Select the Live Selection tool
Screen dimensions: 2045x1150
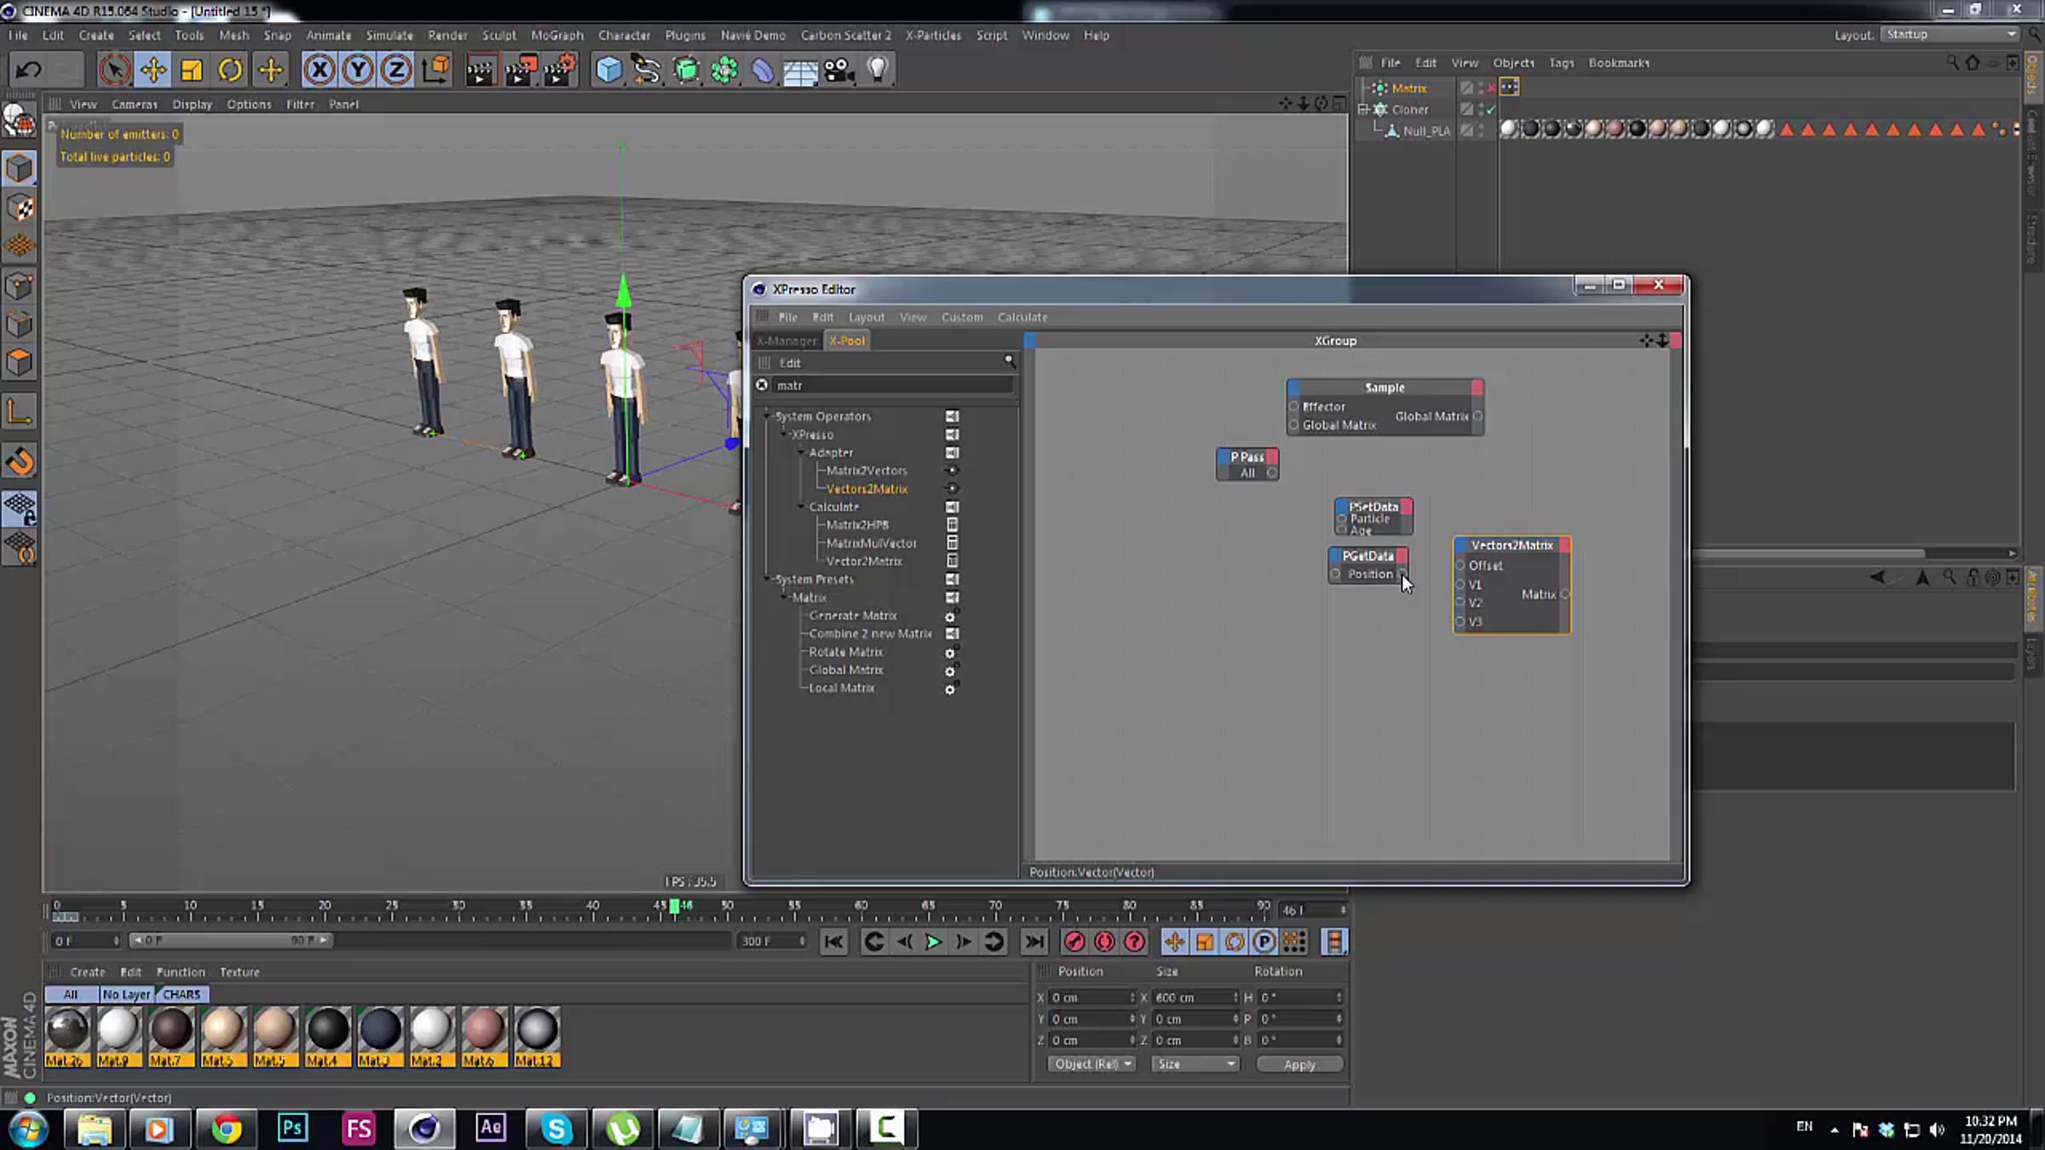click(114, 70)
